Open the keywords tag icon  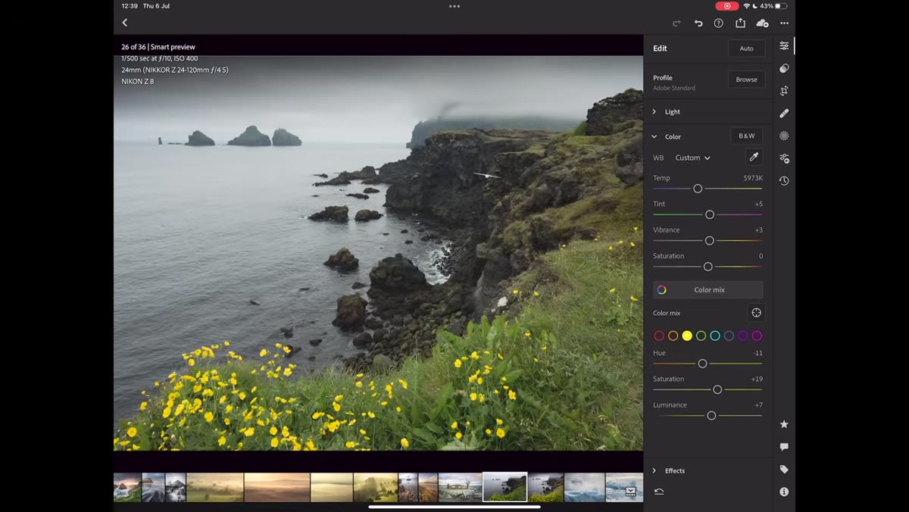tap(784, 470)
